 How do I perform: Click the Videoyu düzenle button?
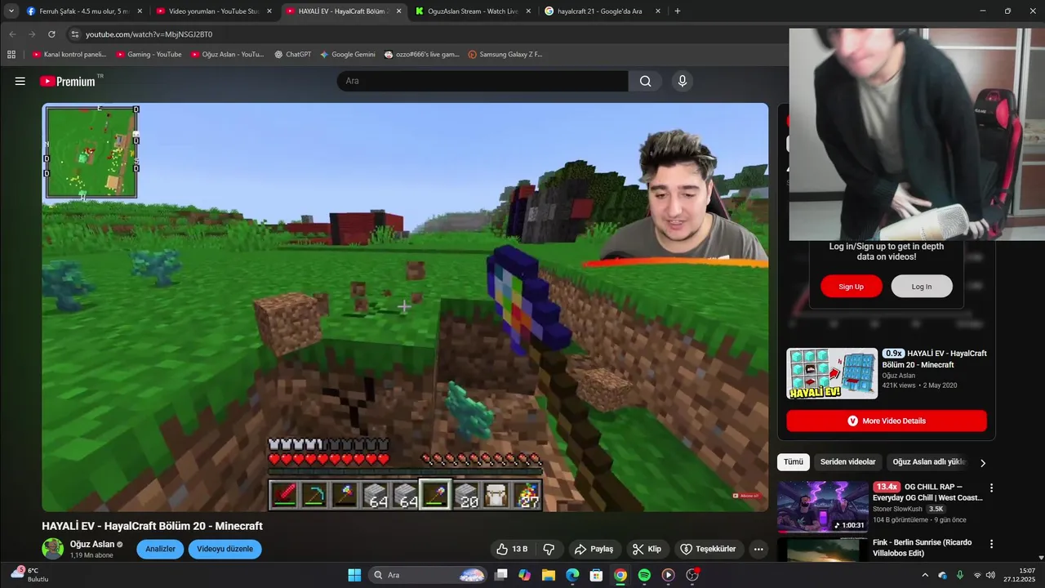[225, 549]
